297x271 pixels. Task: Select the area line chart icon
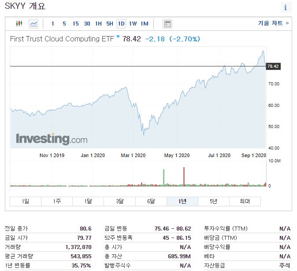coord(33,24)
